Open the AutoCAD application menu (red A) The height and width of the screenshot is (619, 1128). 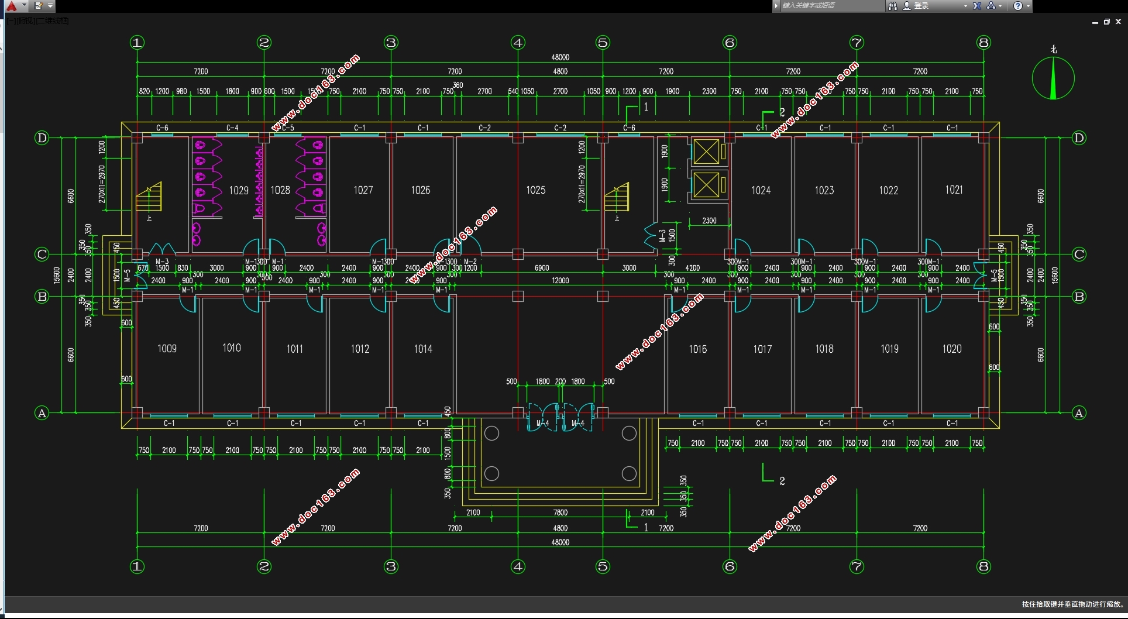point(12,6)
